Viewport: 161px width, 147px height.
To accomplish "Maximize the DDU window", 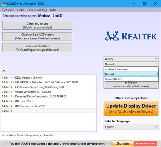I will [144, 4].
